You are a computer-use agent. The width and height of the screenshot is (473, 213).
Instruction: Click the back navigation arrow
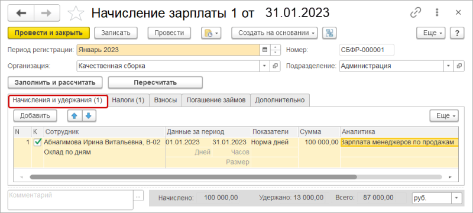tap(21, 13)
